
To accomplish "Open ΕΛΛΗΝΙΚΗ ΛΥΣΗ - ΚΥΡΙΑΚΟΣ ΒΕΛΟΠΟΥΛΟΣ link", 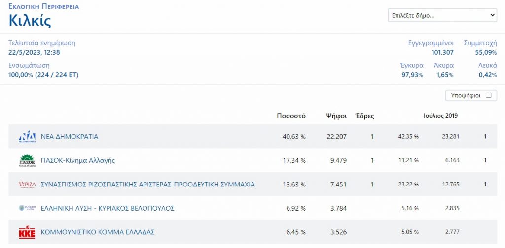I will click(108, 208).
